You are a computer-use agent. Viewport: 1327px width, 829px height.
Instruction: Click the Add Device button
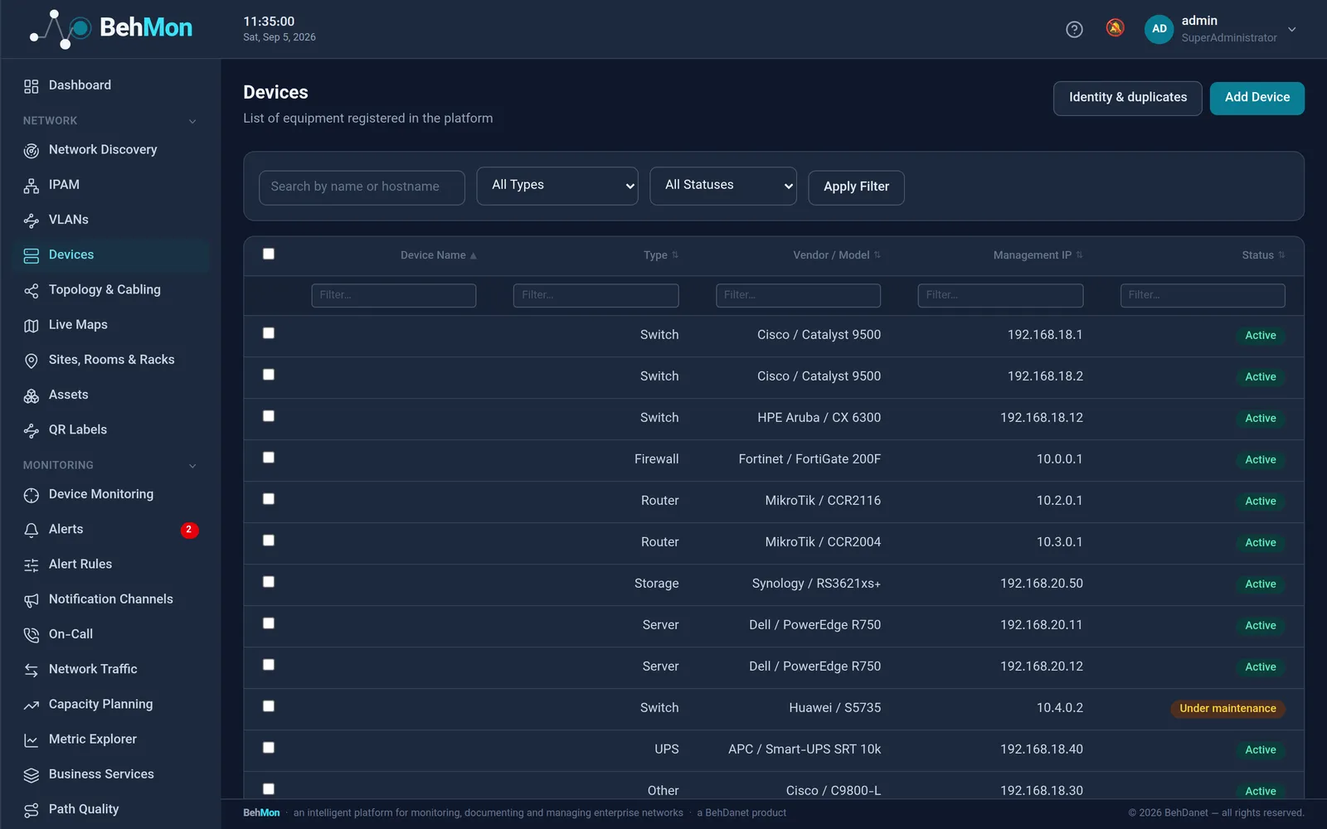coord(1257,98)
